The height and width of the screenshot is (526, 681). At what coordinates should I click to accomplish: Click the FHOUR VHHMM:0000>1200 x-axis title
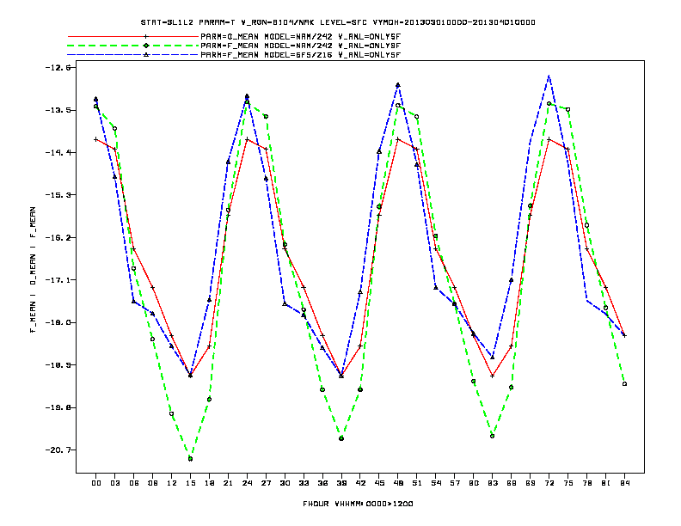(x=359, y=504)
